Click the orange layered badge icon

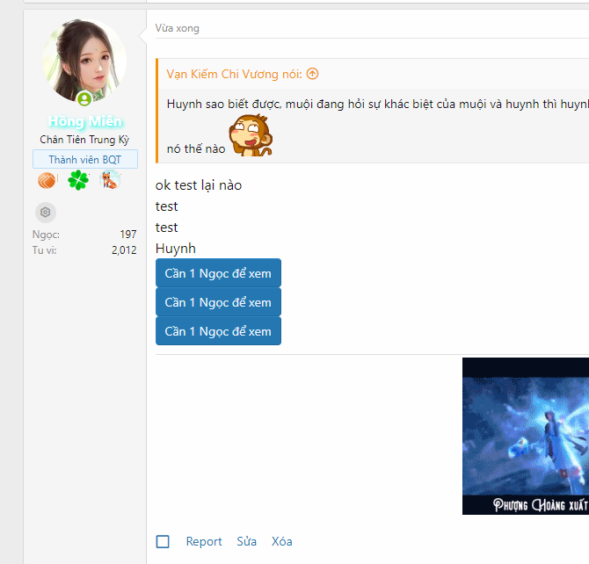coord(47,181)
